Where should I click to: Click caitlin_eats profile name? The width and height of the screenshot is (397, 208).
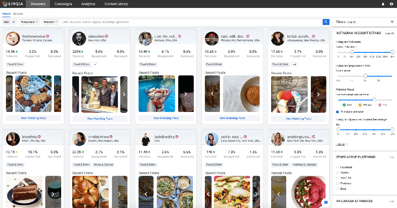tap(232, 137)
